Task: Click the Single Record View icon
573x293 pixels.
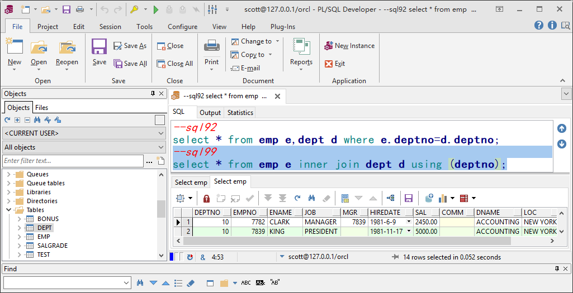Action: click(x=345, y=198)
